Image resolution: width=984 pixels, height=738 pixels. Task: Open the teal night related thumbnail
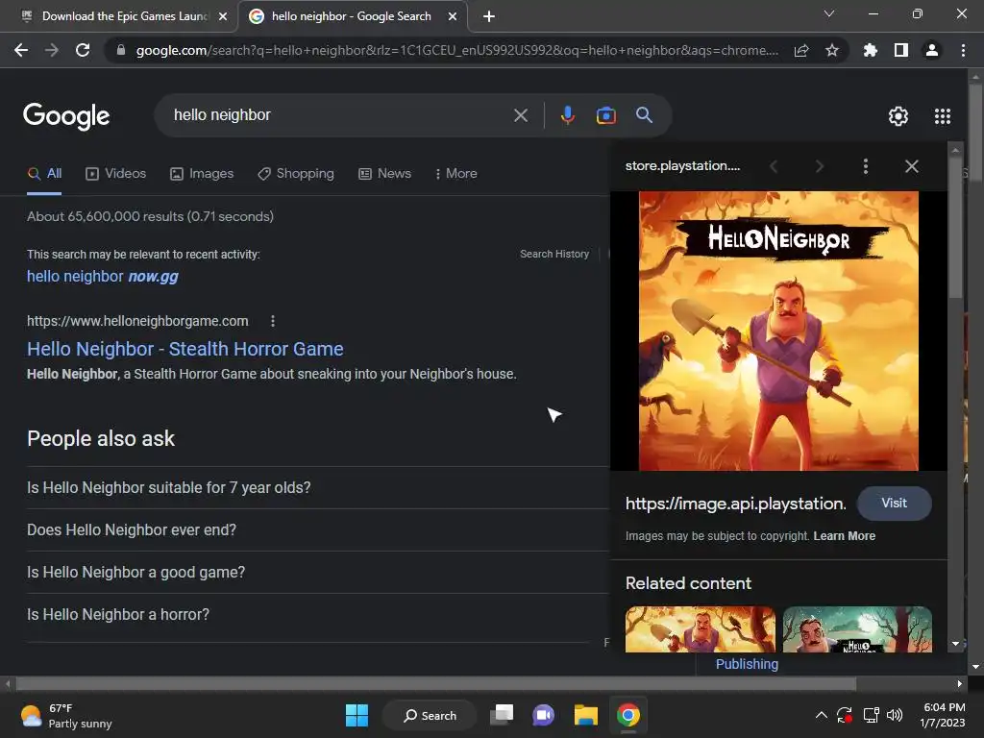[x=857, y=628]
